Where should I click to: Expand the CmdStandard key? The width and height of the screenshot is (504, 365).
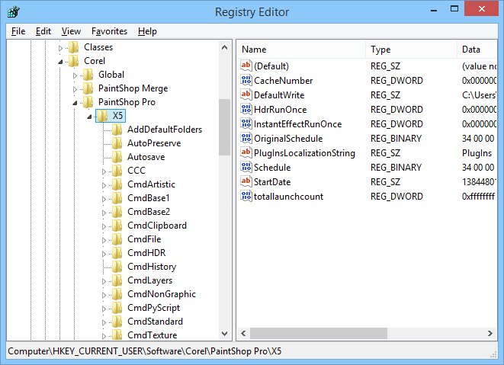(x=104, y=322)
